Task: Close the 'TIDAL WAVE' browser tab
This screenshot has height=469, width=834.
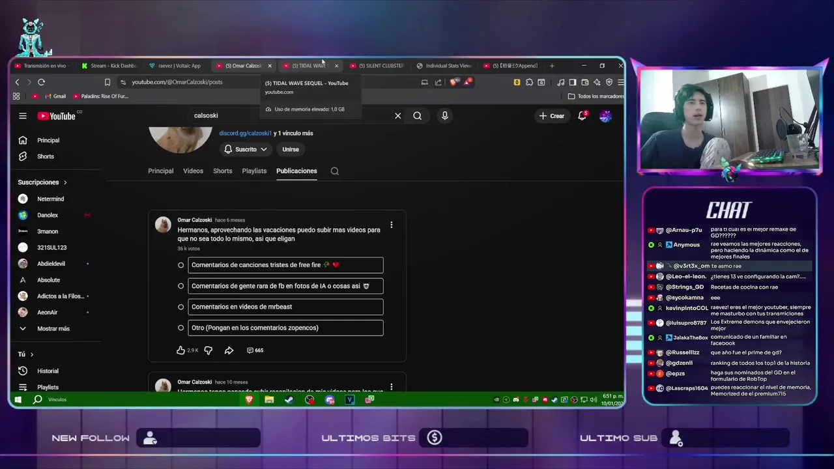Action: (336, 66)
